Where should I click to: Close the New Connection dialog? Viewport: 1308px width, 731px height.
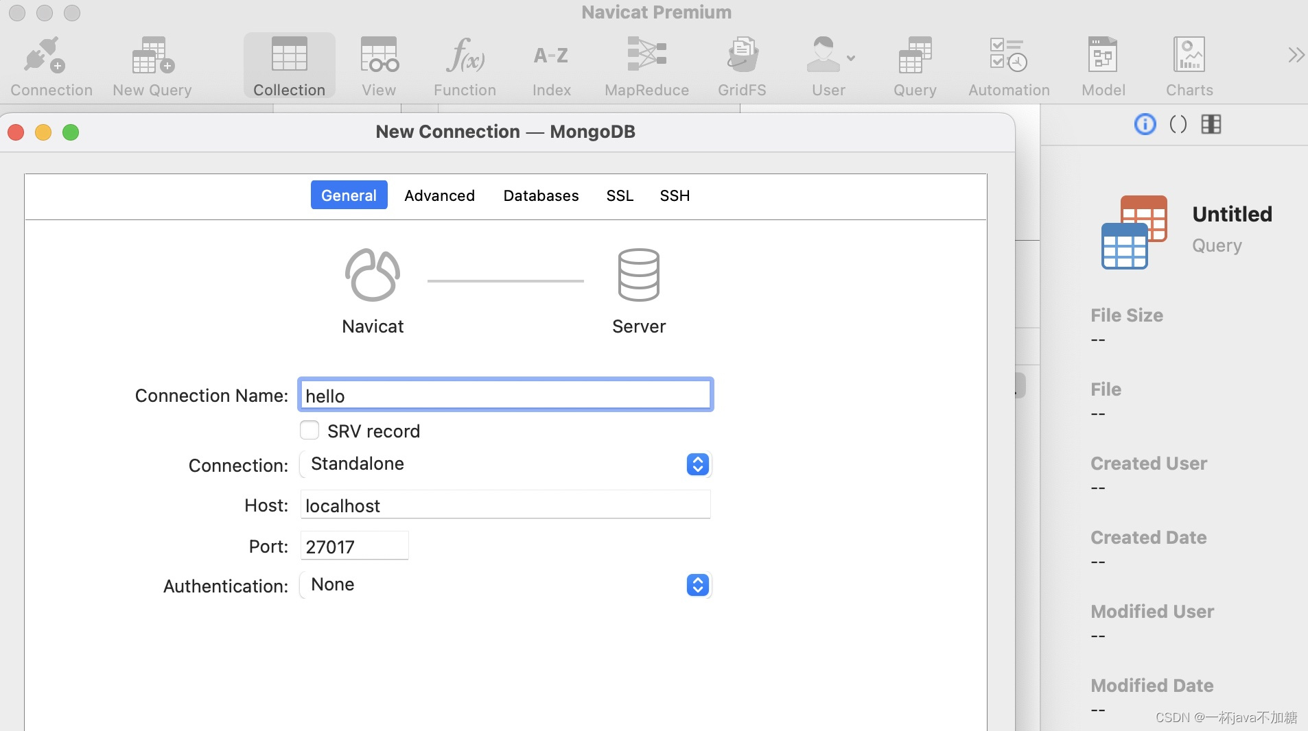(16, 132)
